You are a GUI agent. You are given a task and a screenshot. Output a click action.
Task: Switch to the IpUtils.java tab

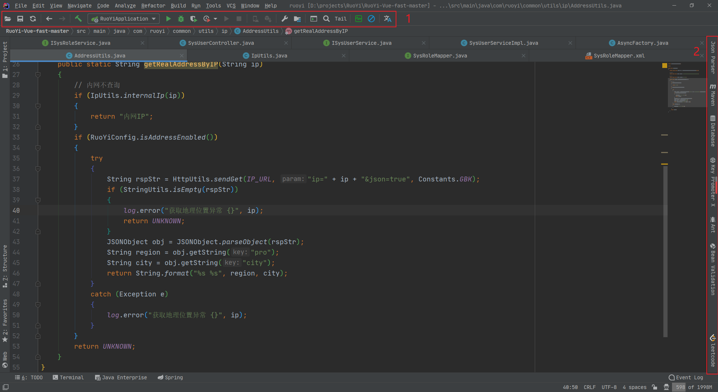pos(269,56)
